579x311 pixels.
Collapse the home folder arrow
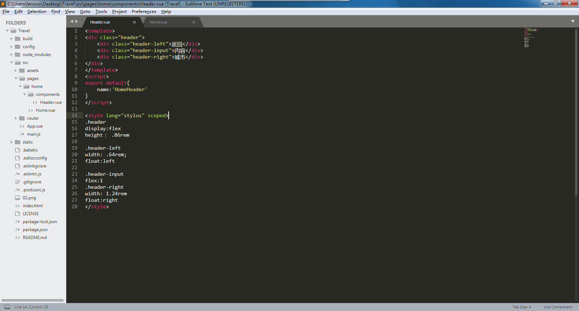[x=20, y=86]
